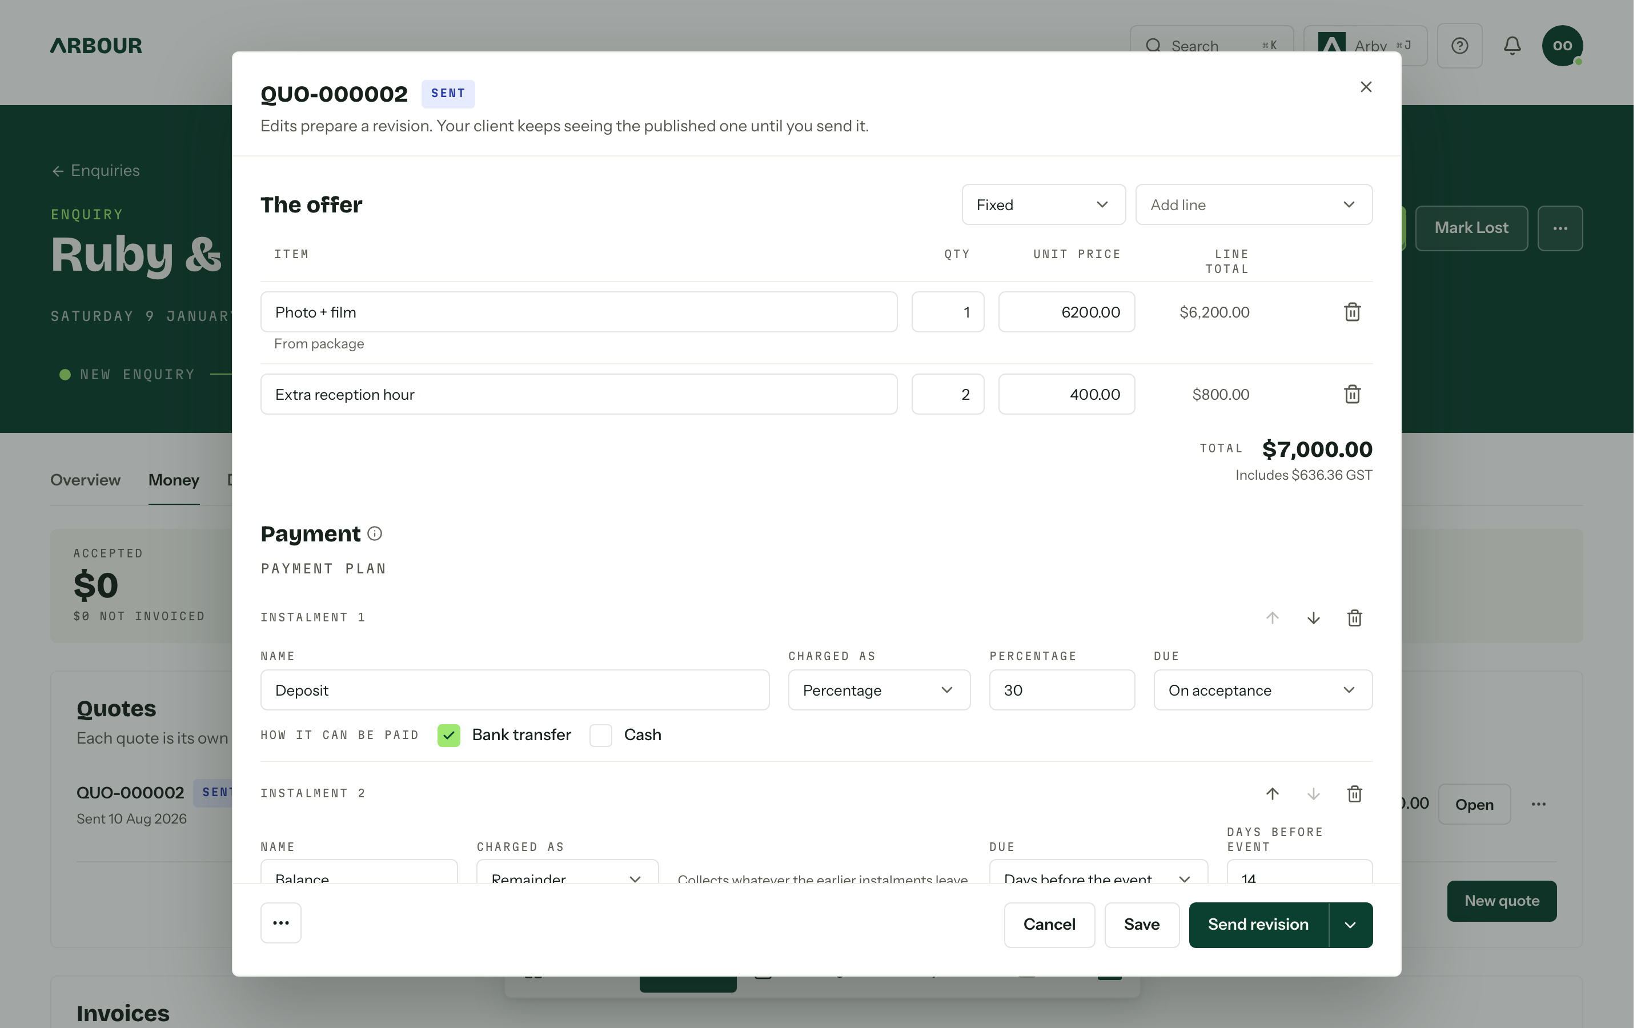Show Payment section info tooltip
Viewport: 1645px width, 1028px height.
tap(375, 534)
